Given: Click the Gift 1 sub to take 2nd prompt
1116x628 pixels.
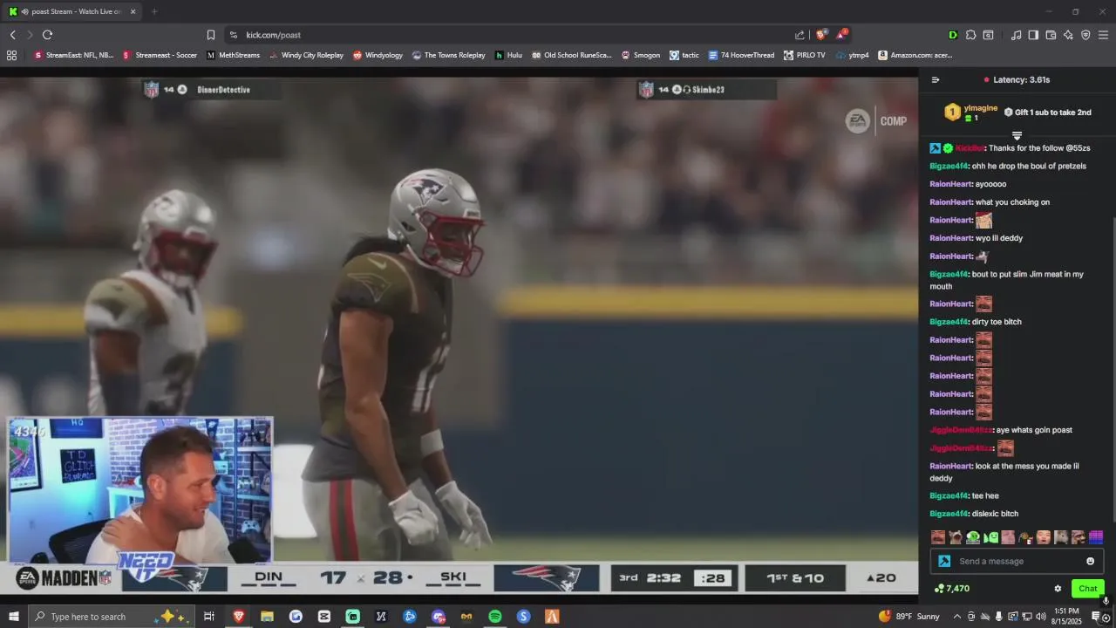Looking at the screenshot, I should (1047, 113).
